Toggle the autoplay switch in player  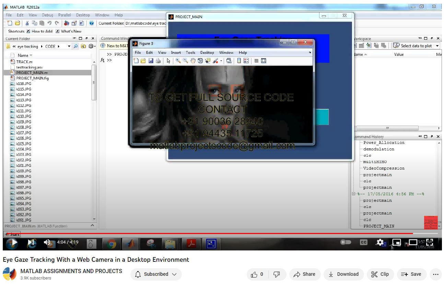point(346,242)
